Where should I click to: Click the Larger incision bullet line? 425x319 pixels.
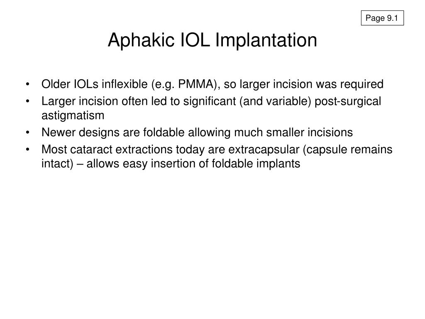211,101
